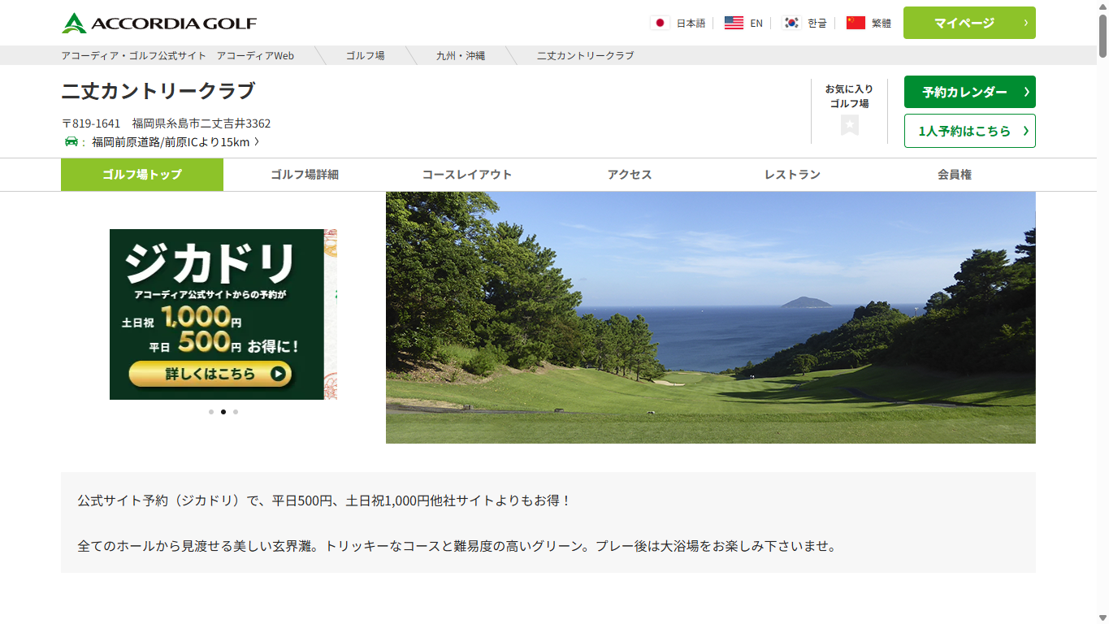Switch language to 日本語
1109x624 pixels.
pos(691,23)
